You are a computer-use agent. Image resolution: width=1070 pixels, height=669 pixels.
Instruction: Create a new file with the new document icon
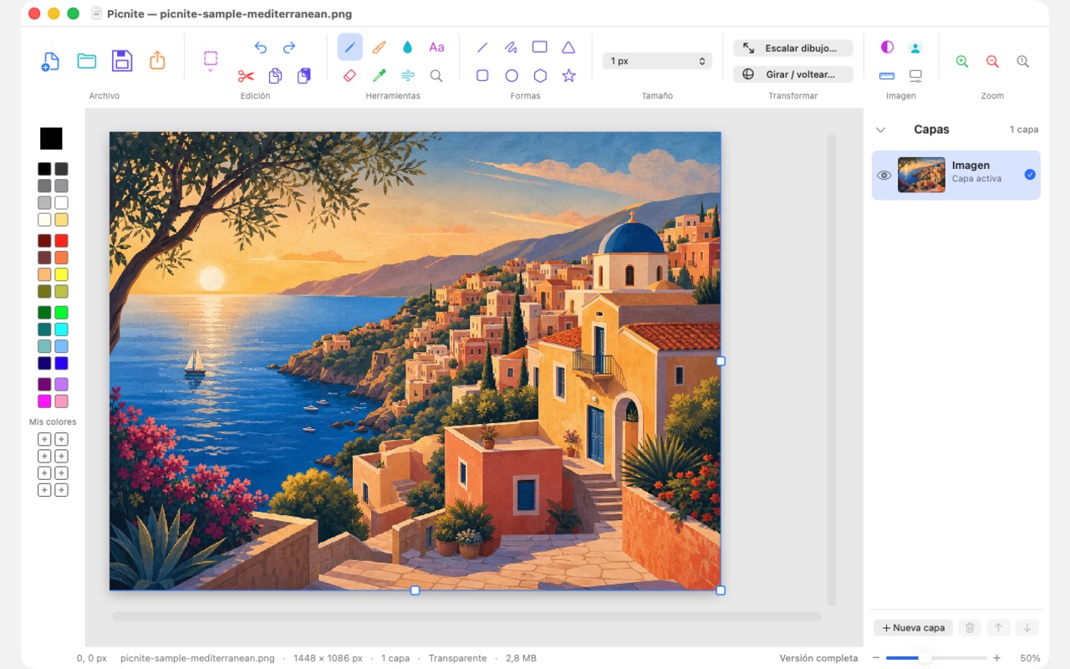coord(50,61)
